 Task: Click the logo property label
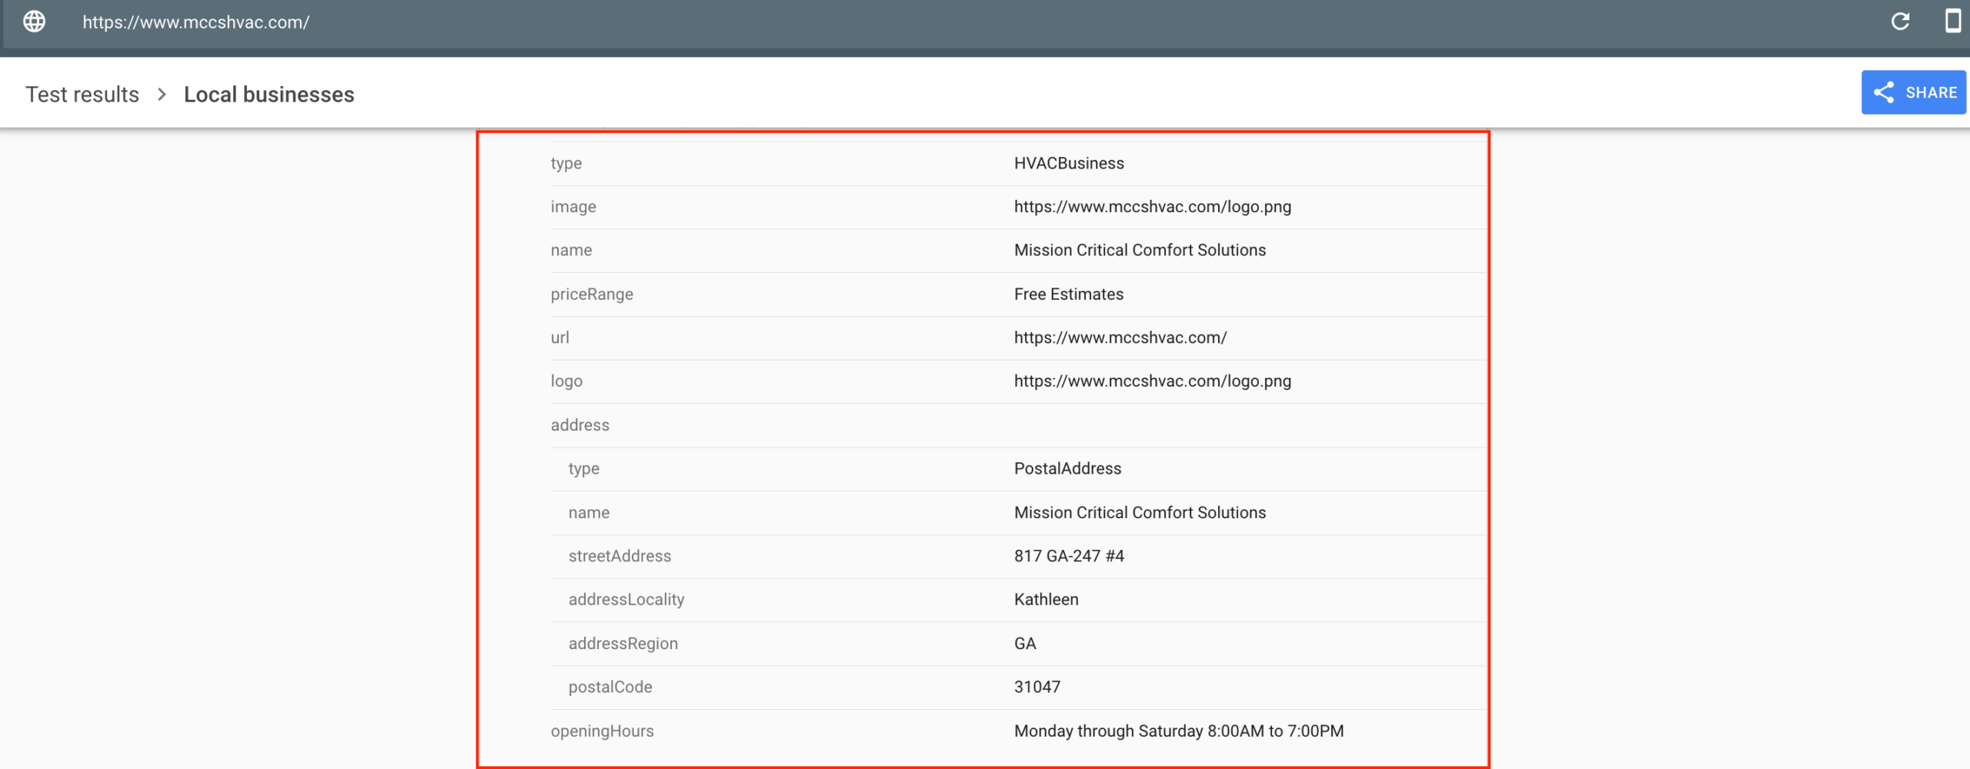tap(566, 381)
